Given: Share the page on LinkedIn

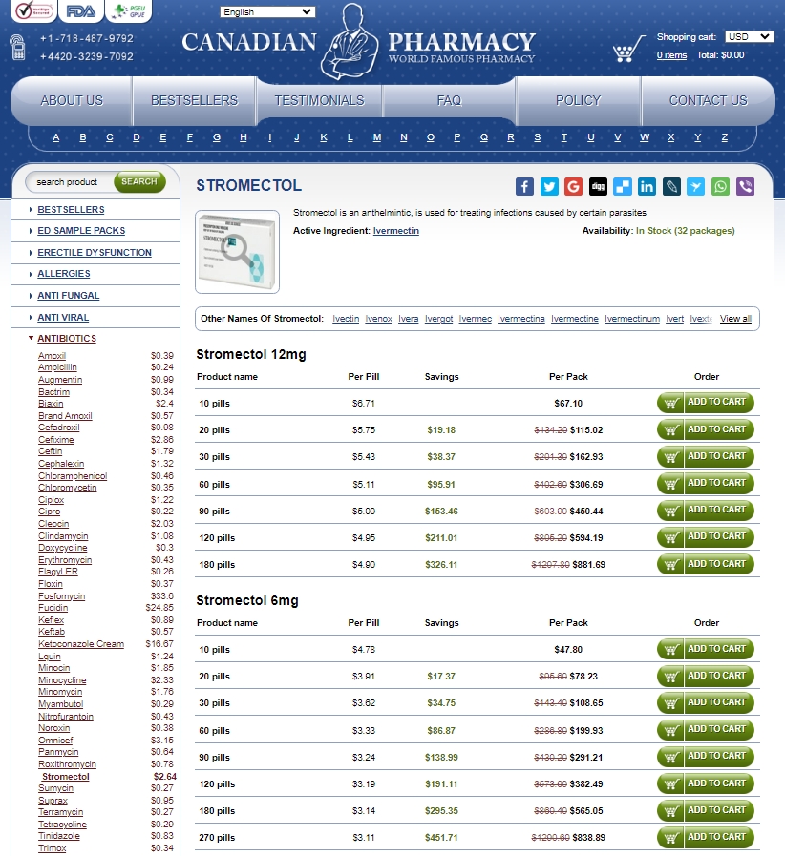Looking at the screenshot, I should 647,187.
